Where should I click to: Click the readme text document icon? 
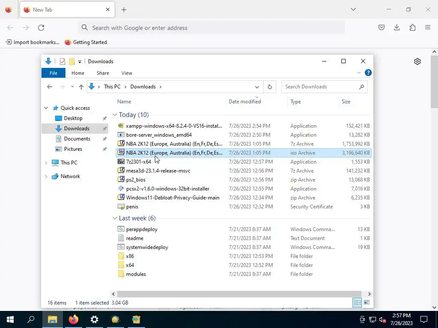click(121, 238)
